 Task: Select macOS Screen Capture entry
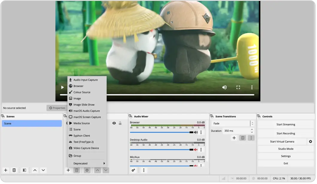click(x=87, y=117)
